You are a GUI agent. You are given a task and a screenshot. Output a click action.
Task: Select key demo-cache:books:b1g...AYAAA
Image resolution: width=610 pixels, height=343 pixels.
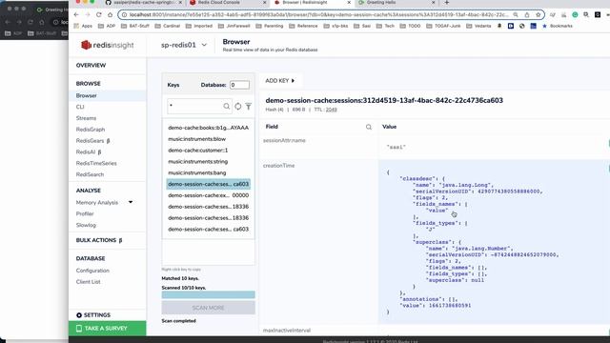208,128
